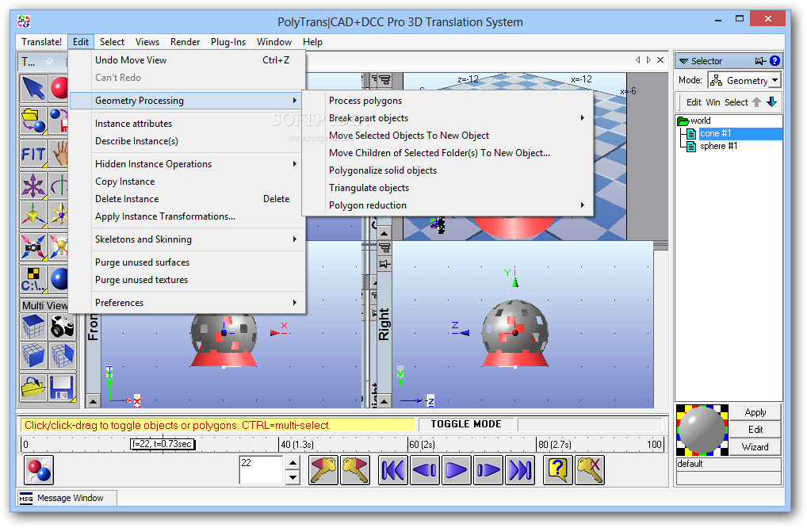
Task: Open the Render menu
Action: pos(185,42)
